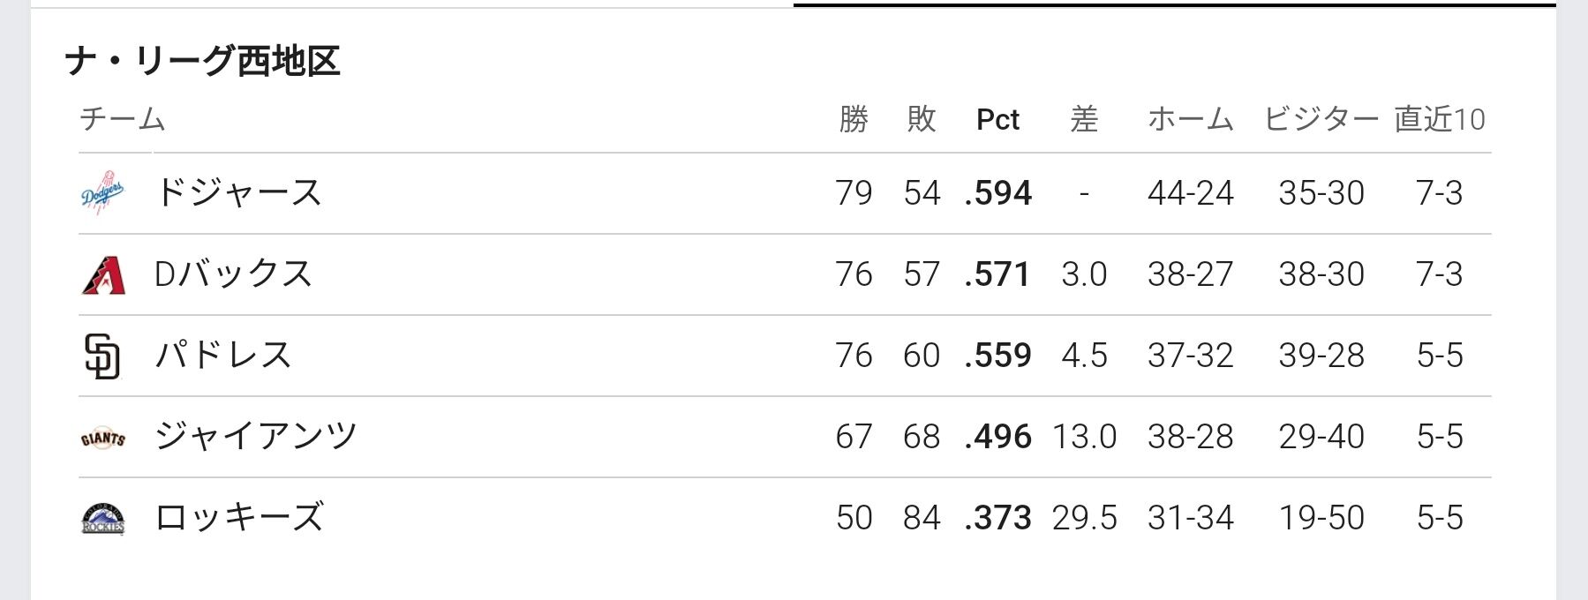
Task: Select the チーム column header
Action: [x=123, y=119]
